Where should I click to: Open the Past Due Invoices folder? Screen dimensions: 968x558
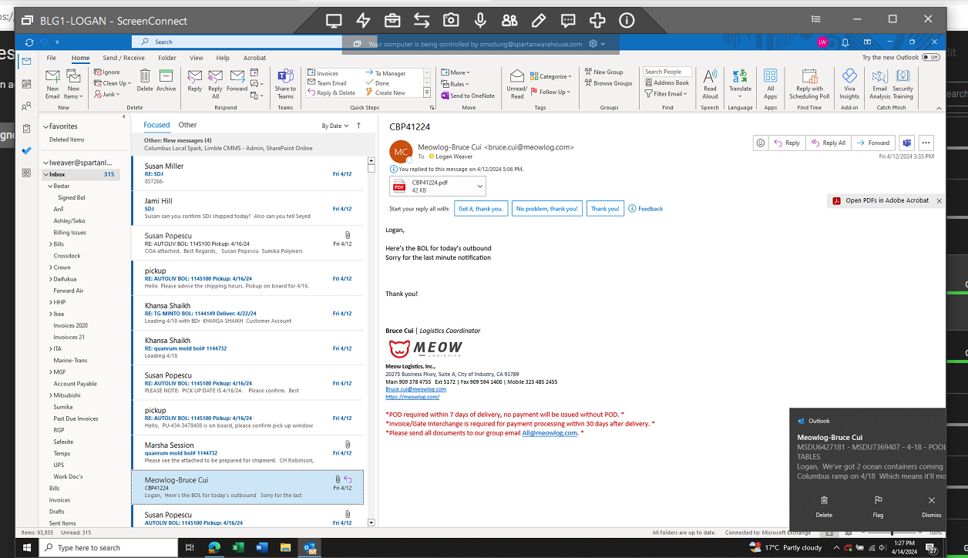(76, 418)
